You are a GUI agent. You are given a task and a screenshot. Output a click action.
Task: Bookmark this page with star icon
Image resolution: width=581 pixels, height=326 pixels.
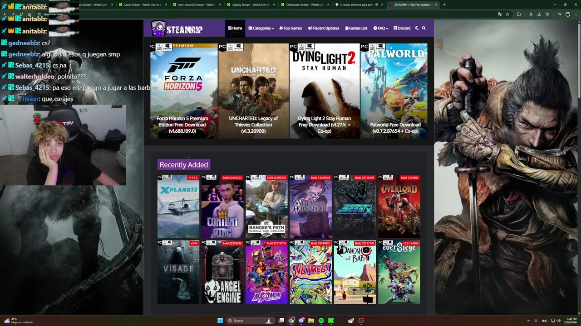507,14
